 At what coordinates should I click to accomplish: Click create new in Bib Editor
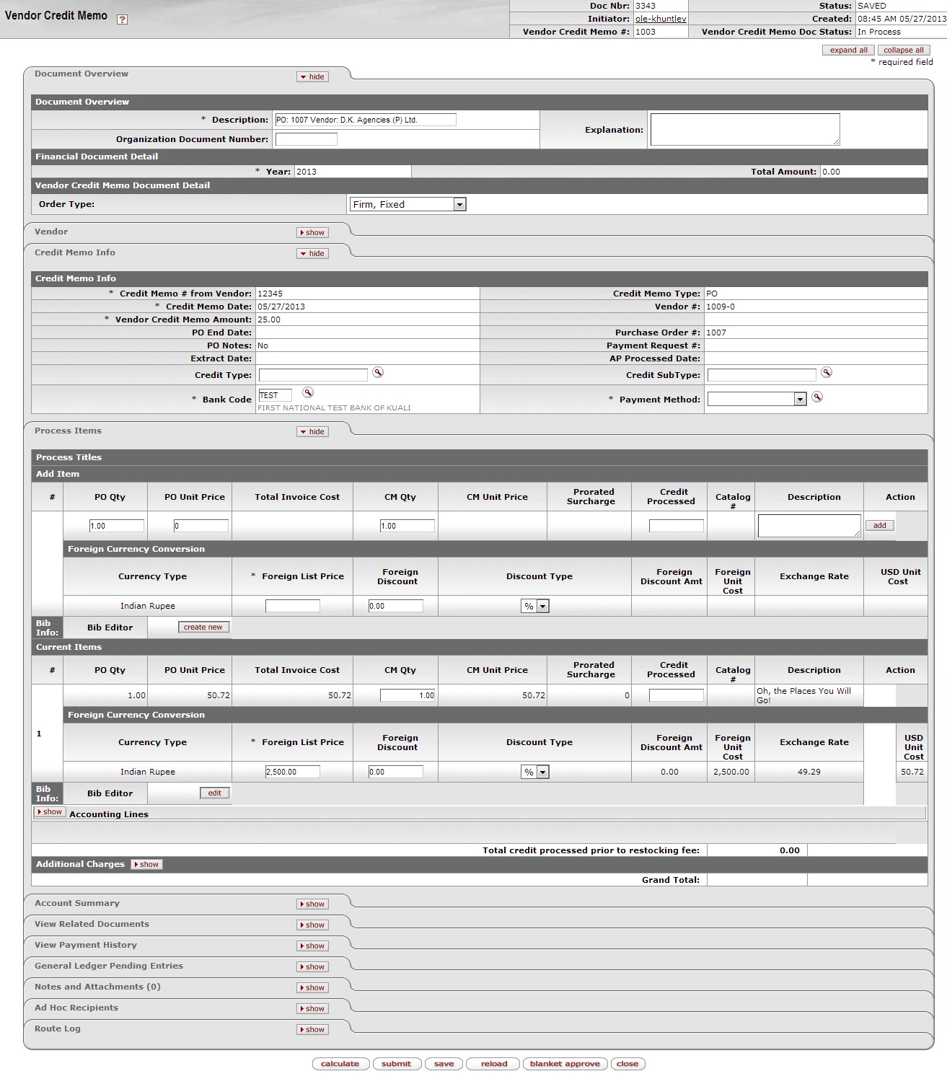203,627
